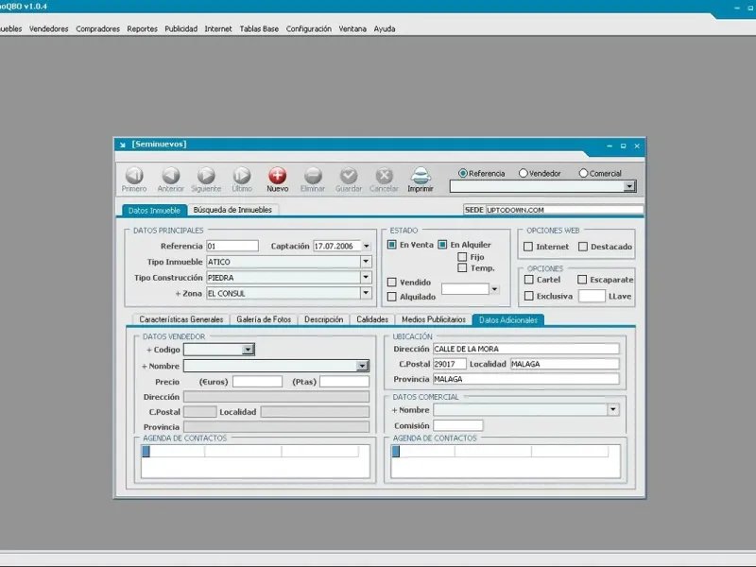
Task: Open the Datos Comercial Nombre dropdown
Action: click(612, 410)
